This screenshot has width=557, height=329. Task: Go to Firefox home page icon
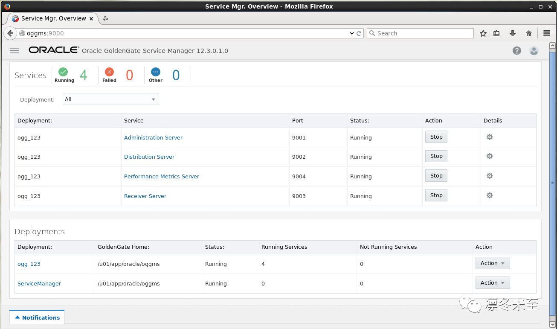coord(529,33)
